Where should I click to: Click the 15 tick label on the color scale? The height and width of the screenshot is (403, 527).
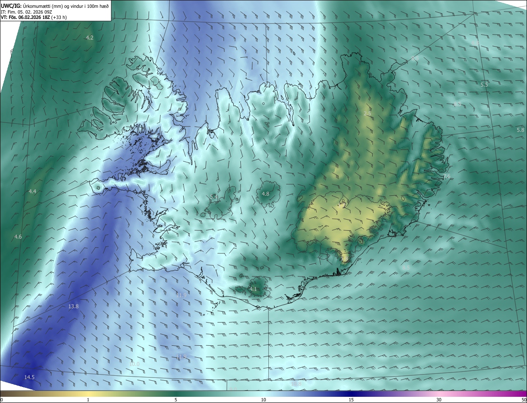pos(351,400)
